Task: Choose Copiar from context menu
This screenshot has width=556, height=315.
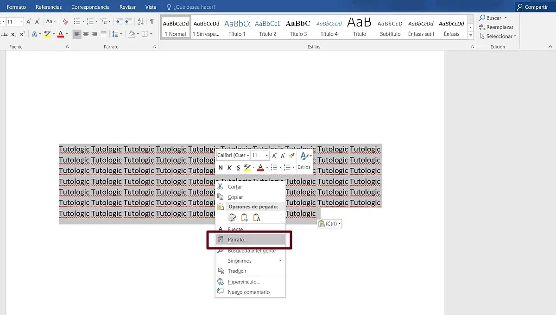Action: pos(250,197)
